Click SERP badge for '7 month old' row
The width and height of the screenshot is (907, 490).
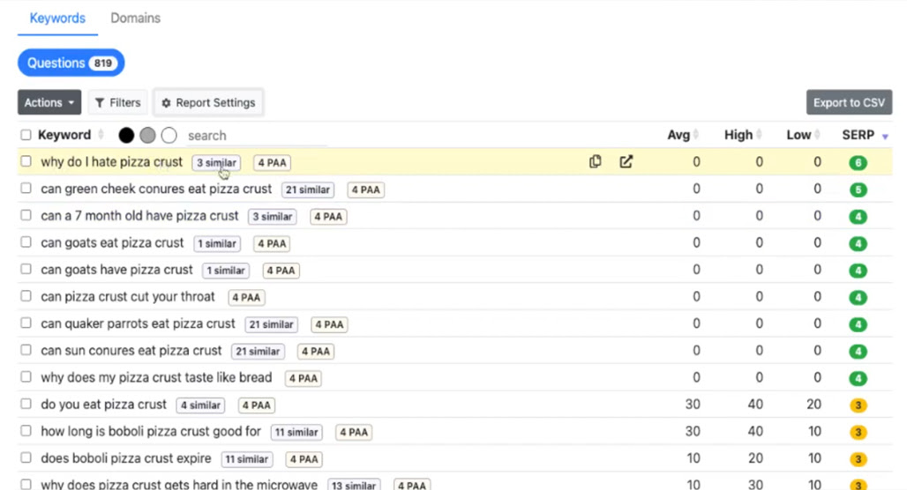858,217
